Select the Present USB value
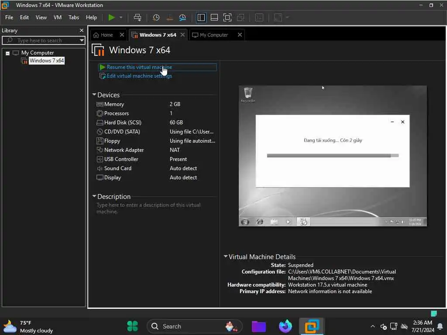The width and height of the screenshot is (447, 335). tap(178, 159)
